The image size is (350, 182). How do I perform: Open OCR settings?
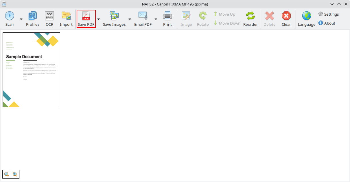click(x=49, y=16)
